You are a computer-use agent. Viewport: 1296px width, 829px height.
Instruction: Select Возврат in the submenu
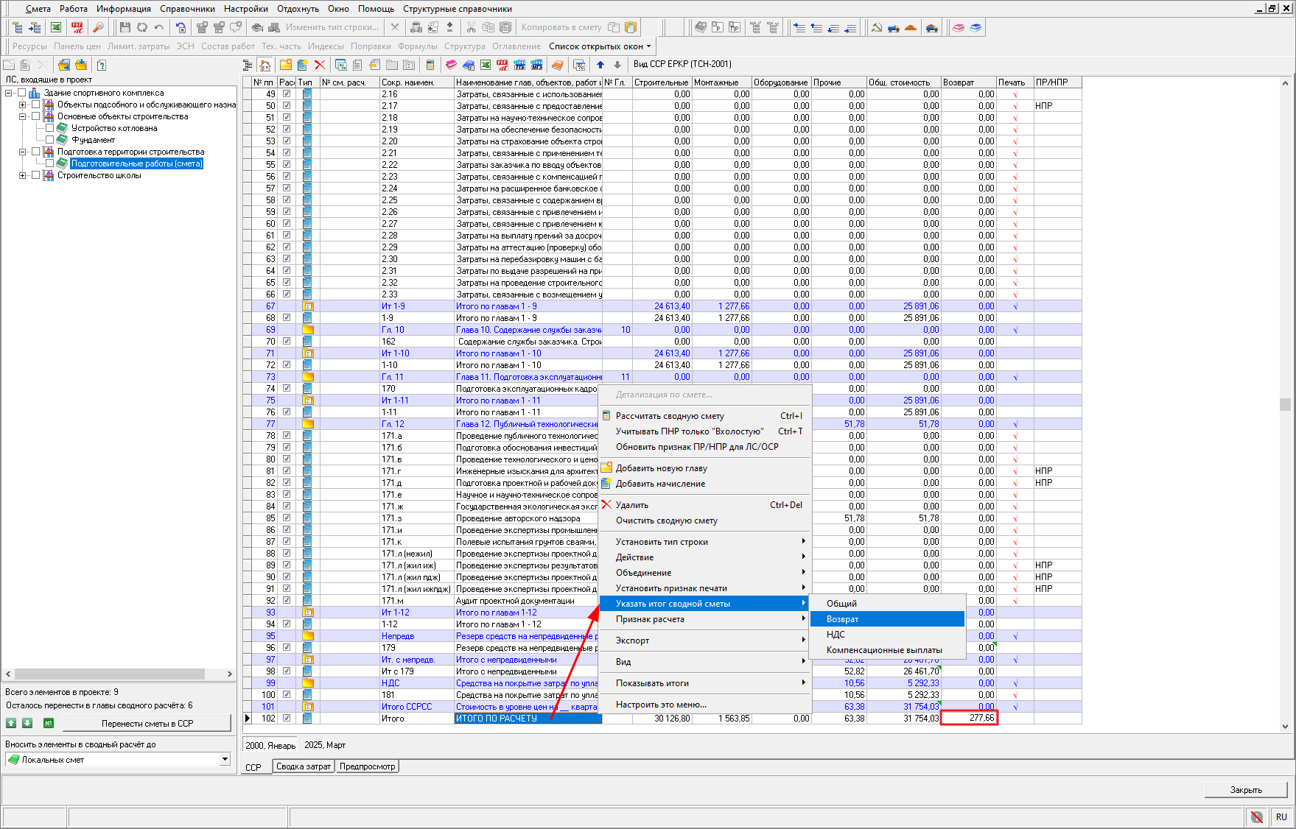[842, 619]
